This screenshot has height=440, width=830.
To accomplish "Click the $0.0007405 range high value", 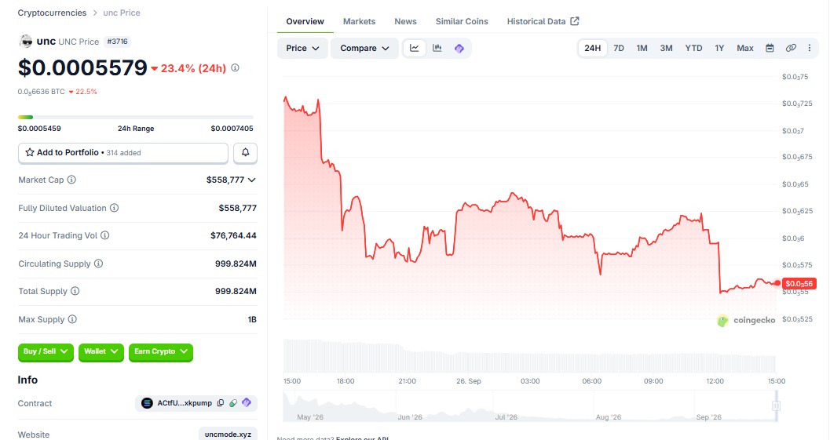I will pyautogui.click(x=232, y=129).
